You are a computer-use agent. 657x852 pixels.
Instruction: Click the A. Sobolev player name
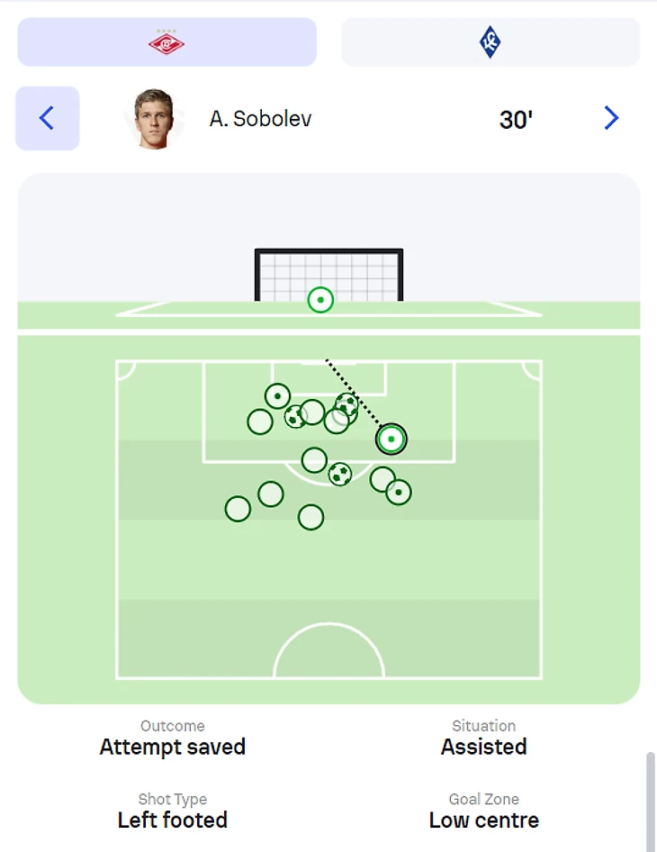pyautogui.click(x=260, y=119)
